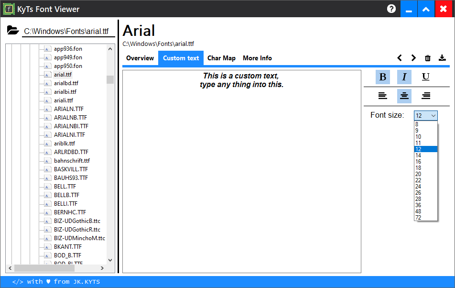Viewport: 455px width, 288px height.
Task: Choose font size 9
Action: [x=426, y=130]
